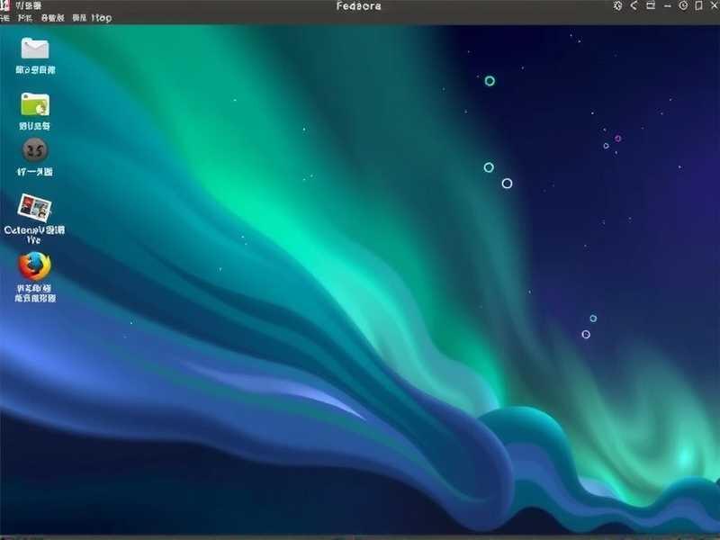Click the clock icon in title bar
Viewport: 720px width, 540px height.
point(683,5)
